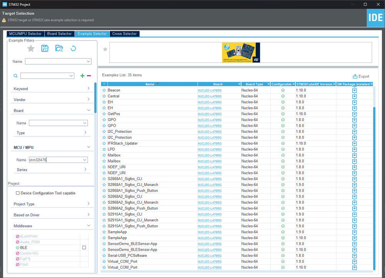Screen dimensions: 385x278
Task: Select the S2868A2_Sigfox_Push_Button example row
Action: (x=237, y=208)
